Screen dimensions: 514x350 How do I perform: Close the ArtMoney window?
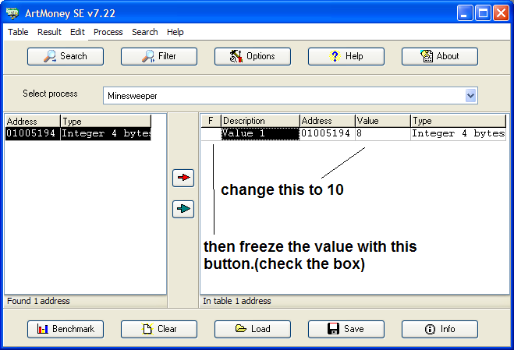(501, 13)
